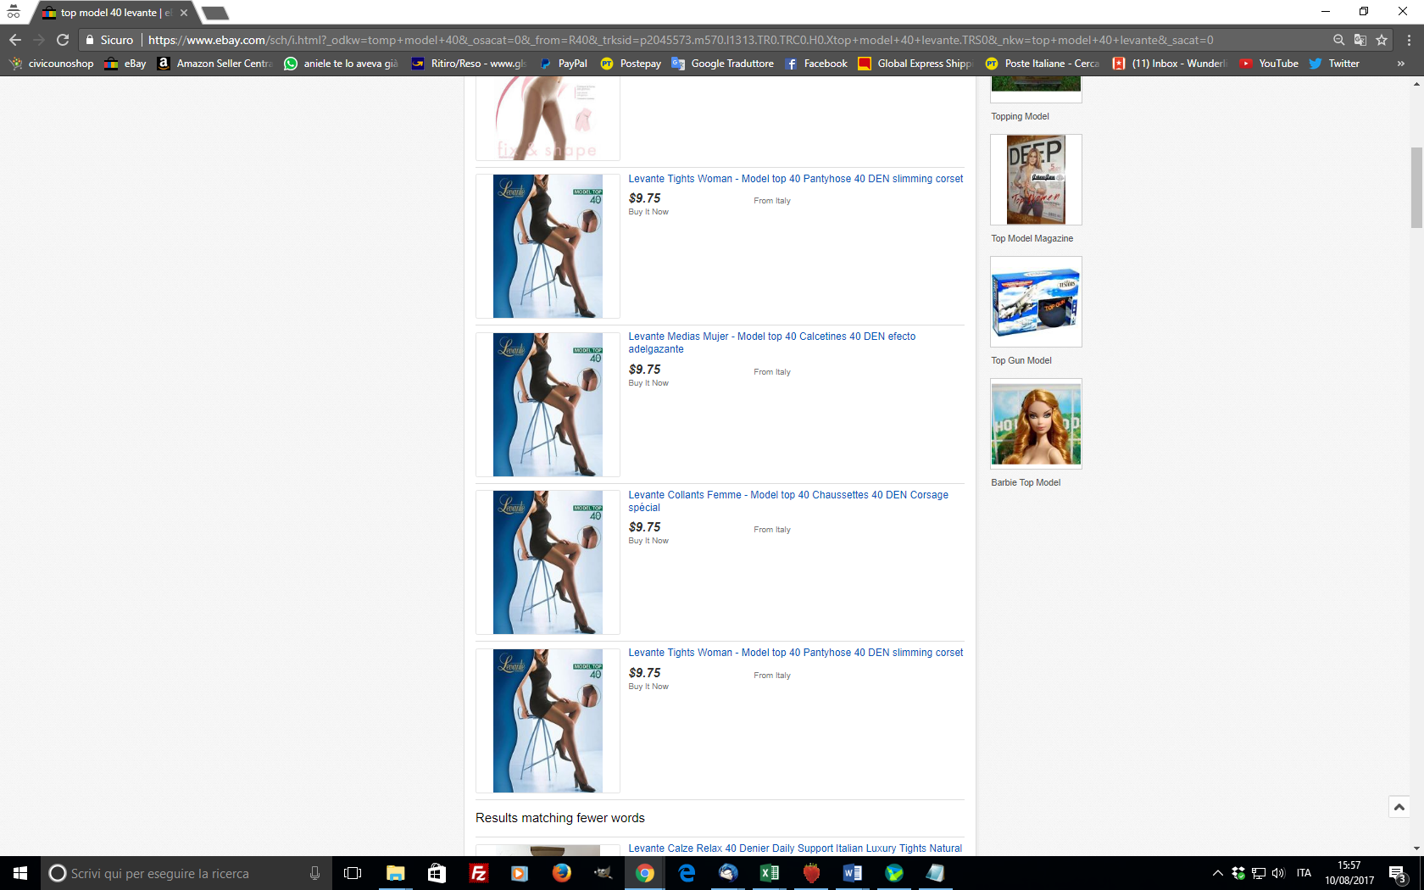
Task: Click the 'Results matching fewer words' heading
Action: click(560, 818)
